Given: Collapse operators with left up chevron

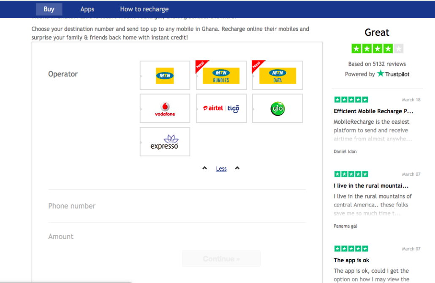Looking at the screenshot, I should (205, 168).
